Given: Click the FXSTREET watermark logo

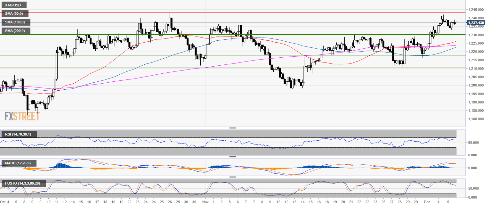Looking at the screenshot, I should (22, 116).
